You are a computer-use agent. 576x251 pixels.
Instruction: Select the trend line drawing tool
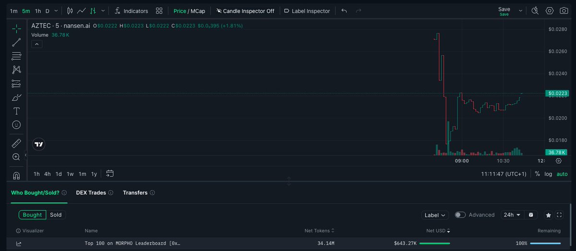pos(16,42)
